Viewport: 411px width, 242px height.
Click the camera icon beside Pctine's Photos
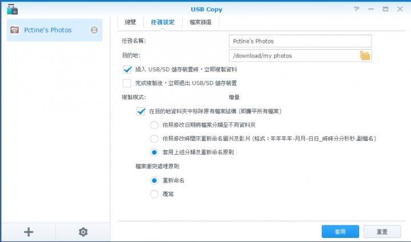14,30
